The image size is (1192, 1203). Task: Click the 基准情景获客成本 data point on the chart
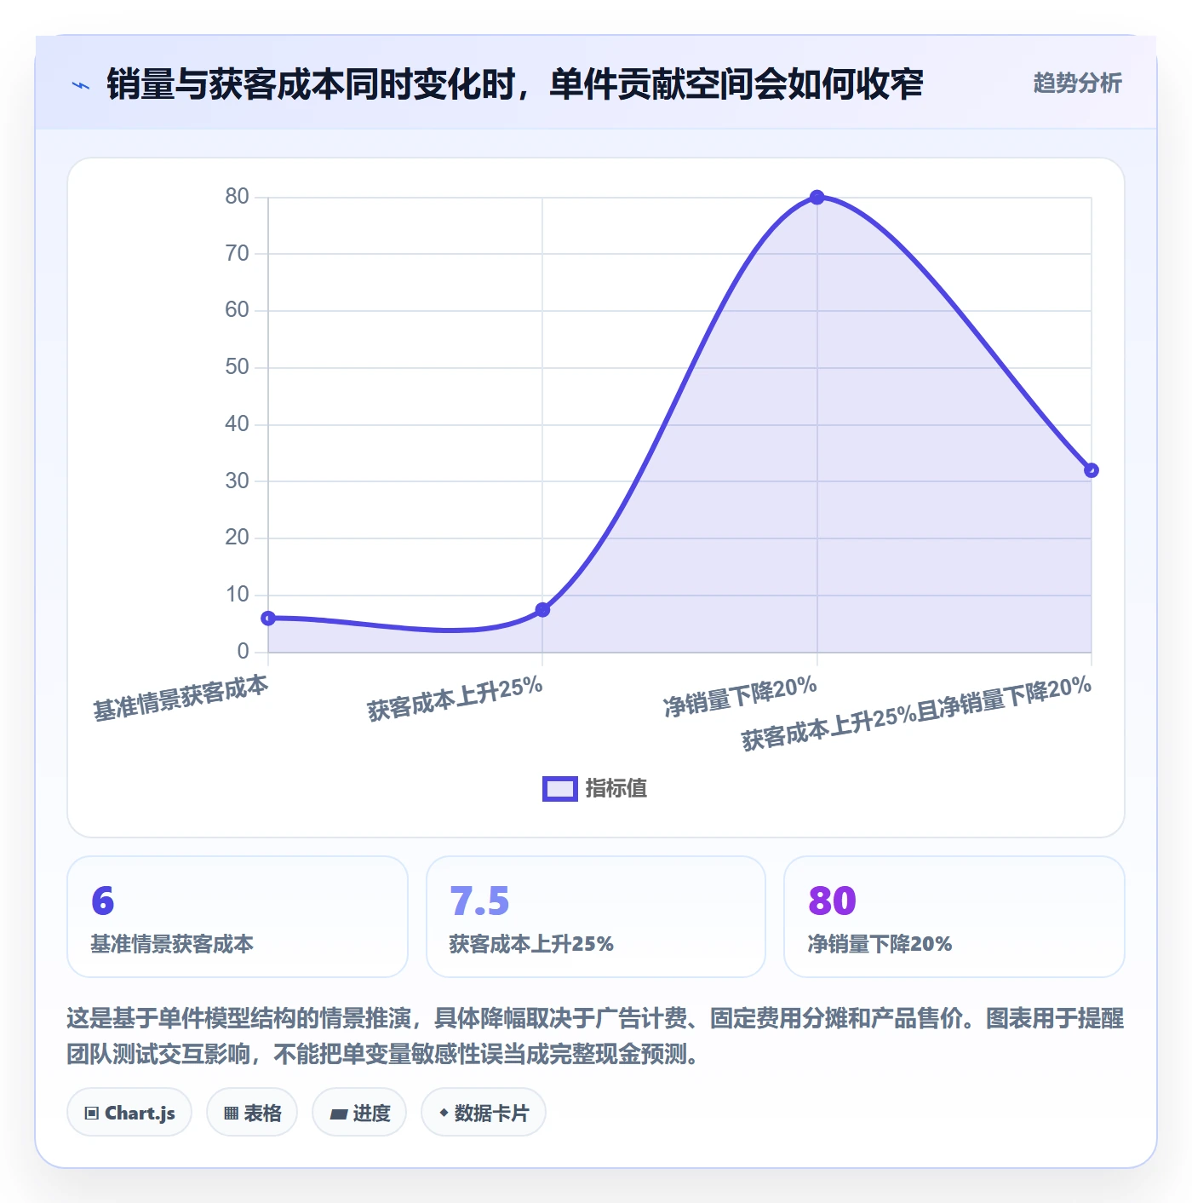click(268, 618)
